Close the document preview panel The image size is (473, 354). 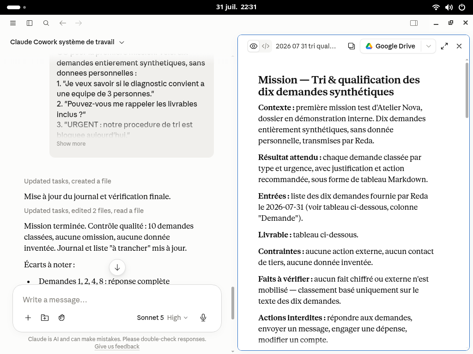[459, 46]
